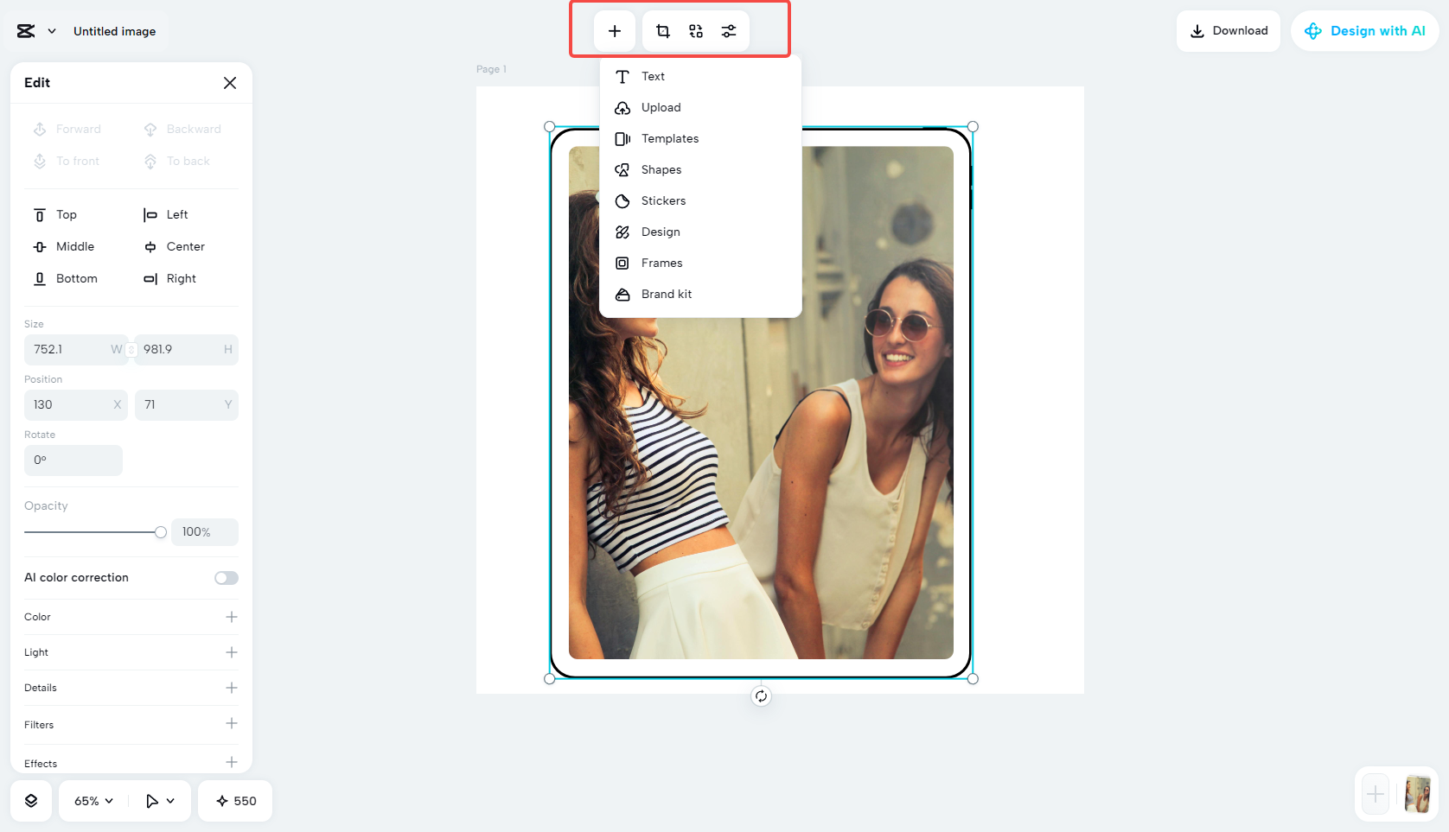Open the Crop tool in the top toolbar

(662, 30)
